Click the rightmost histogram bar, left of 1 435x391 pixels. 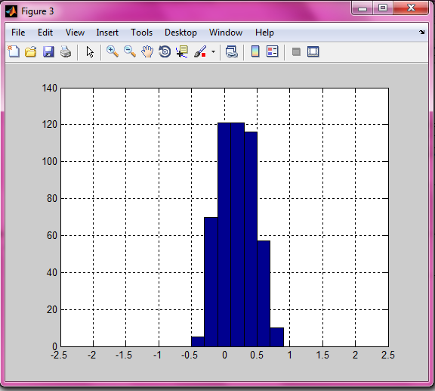pyautogui.click(x=277, y=337)
